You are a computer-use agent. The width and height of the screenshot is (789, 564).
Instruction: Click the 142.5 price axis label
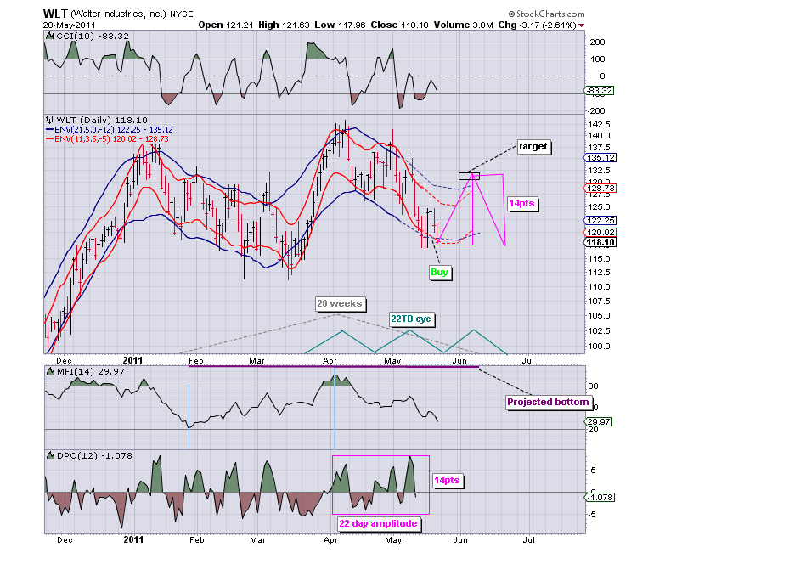click(x=599, y=124)
